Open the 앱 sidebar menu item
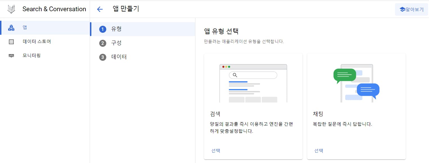 pos(45,28)
